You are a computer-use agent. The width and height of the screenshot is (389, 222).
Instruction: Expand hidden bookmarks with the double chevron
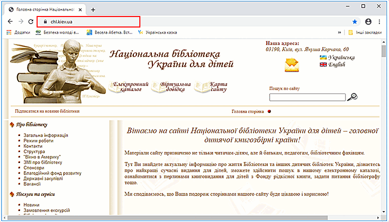click(339, 32)
